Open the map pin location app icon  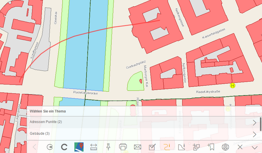(x=79, y=147)
